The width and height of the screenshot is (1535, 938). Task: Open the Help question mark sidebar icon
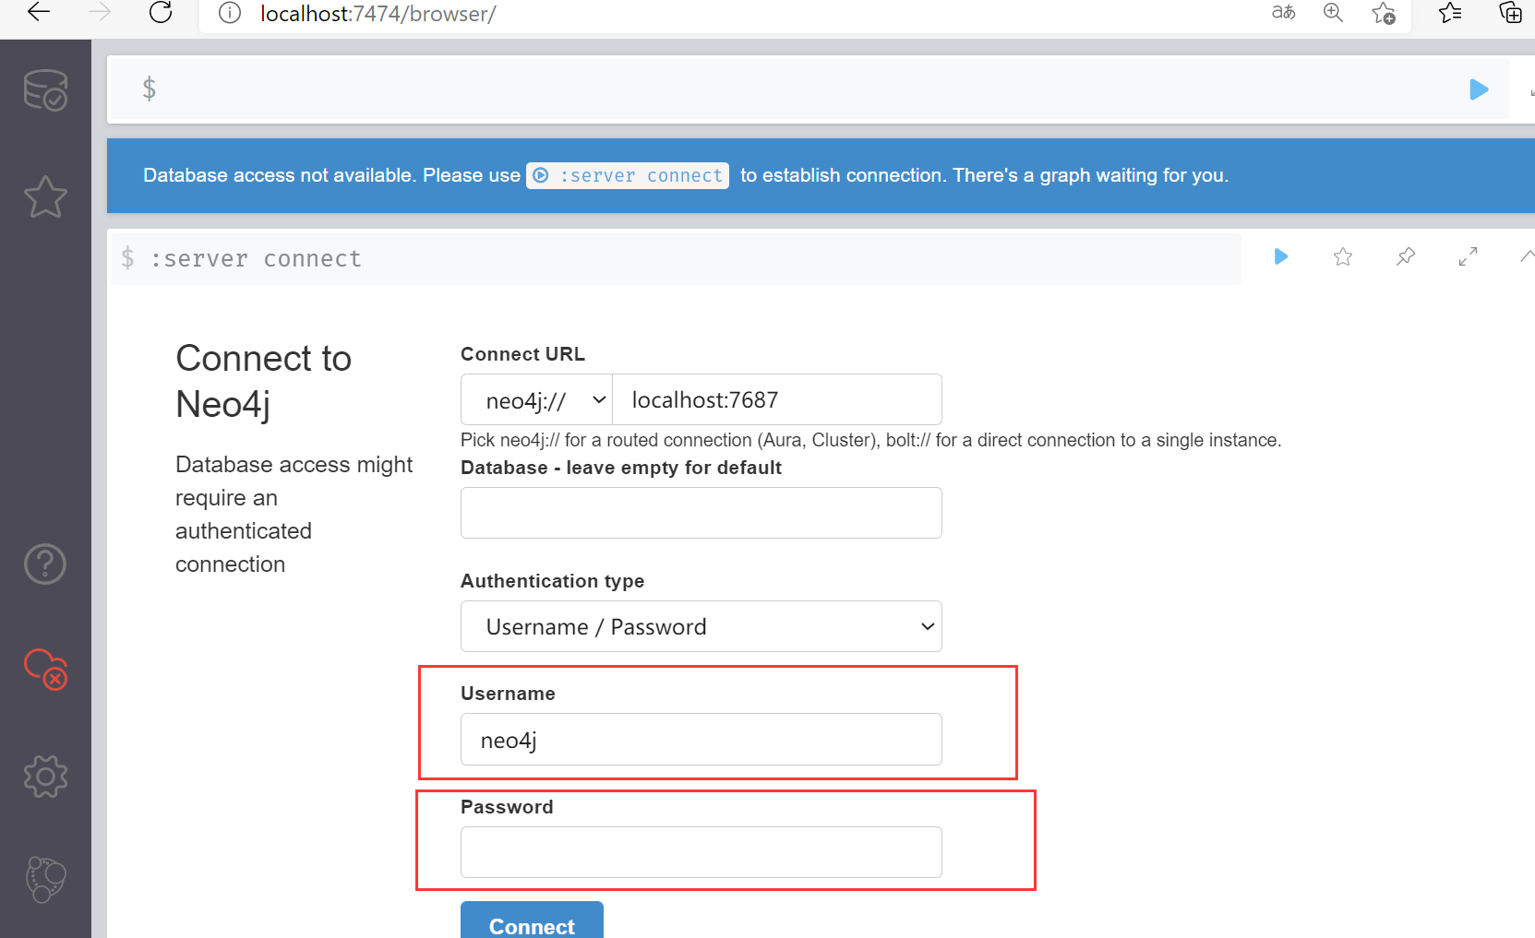point(45,564)
